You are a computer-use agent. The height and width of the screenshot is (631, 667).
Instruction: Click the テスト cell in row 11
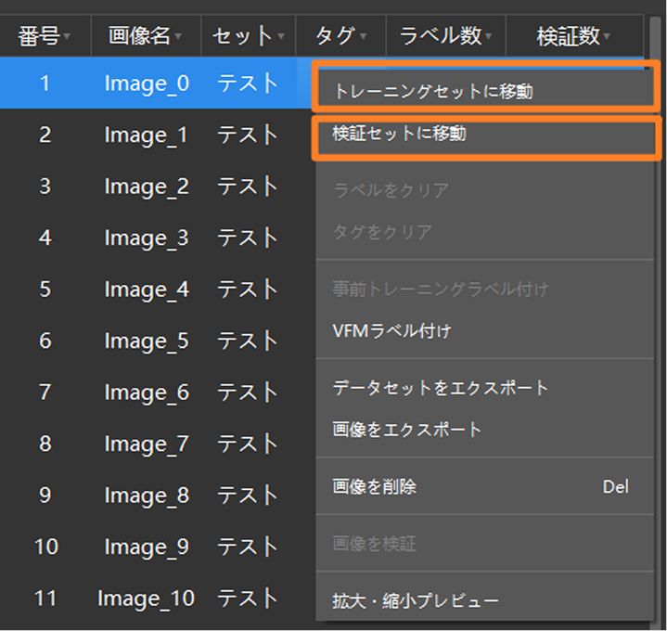coord(247,599)
